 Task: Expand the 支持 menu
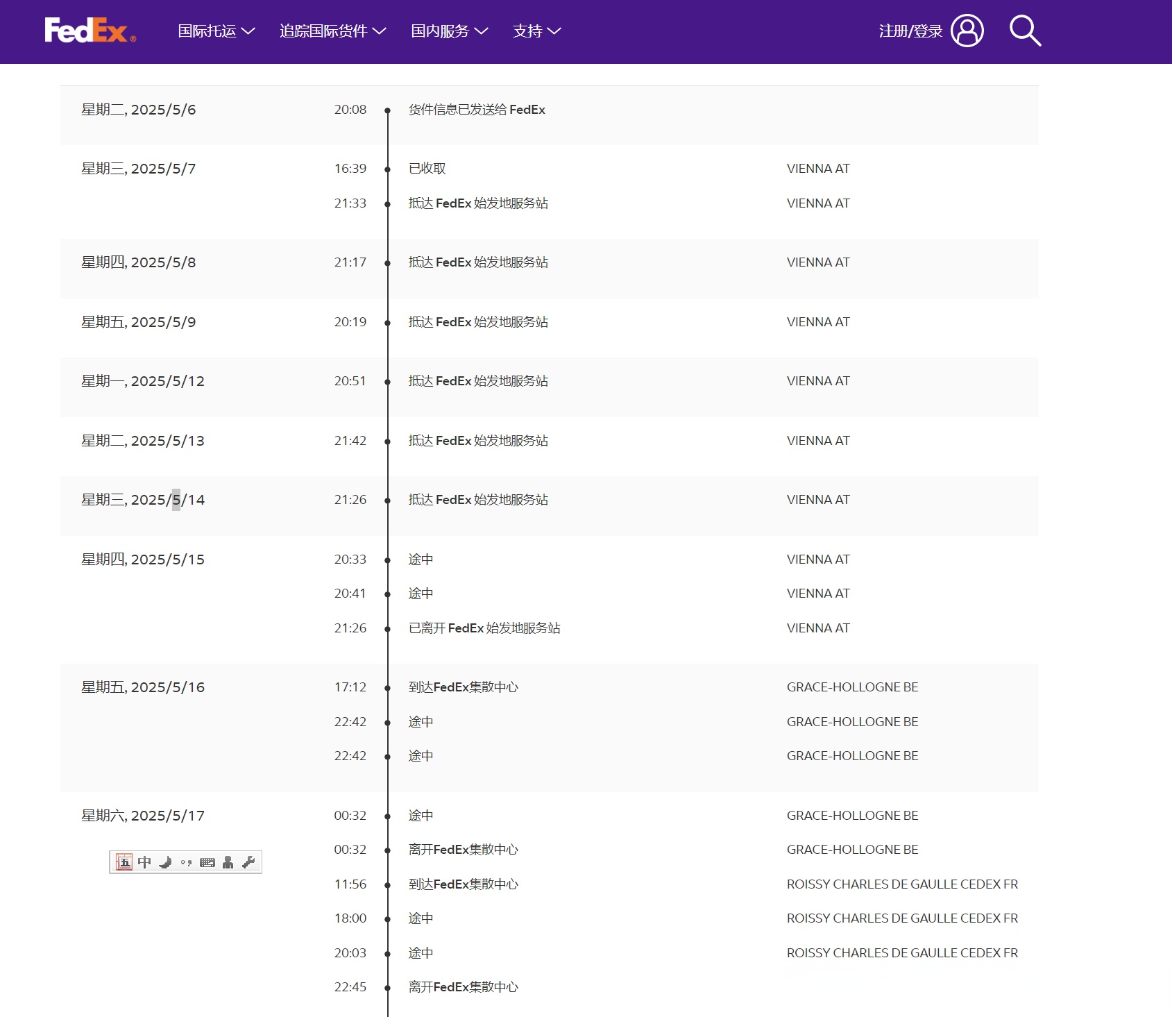click(x=537, y=31)
